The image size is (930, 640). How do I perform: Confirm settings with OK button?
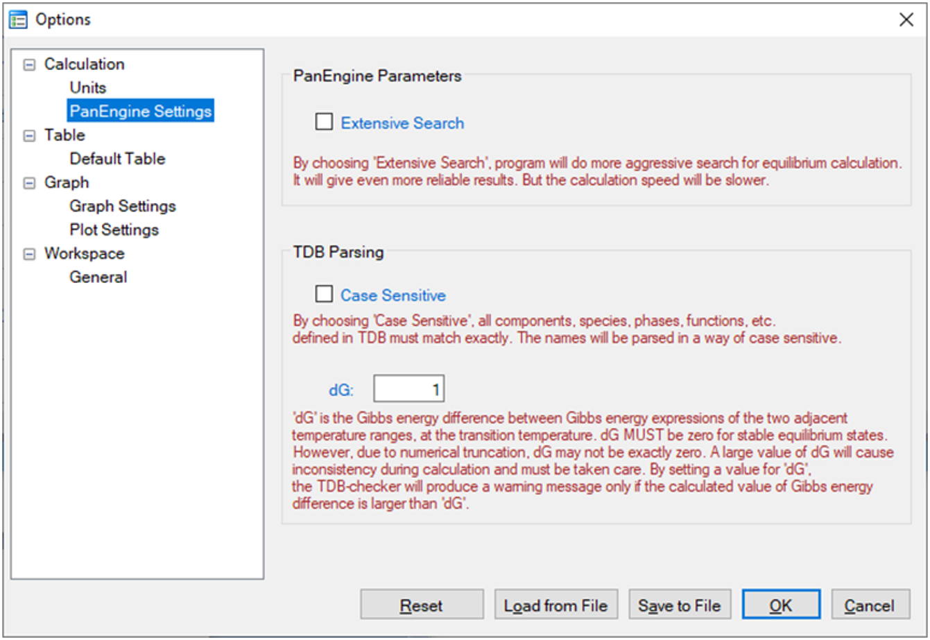(781, 605)
